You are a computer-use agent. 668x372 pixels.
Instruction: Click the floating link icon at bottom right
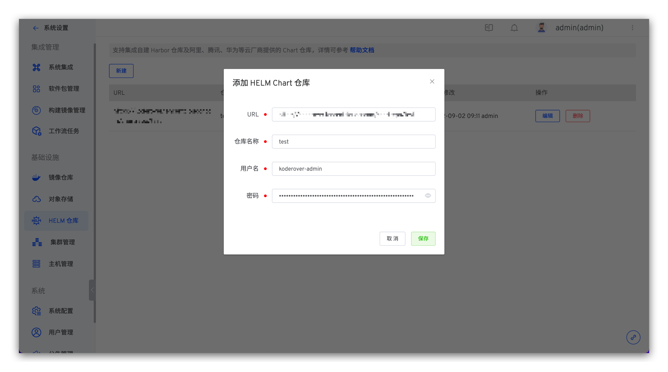coord(633,337)
